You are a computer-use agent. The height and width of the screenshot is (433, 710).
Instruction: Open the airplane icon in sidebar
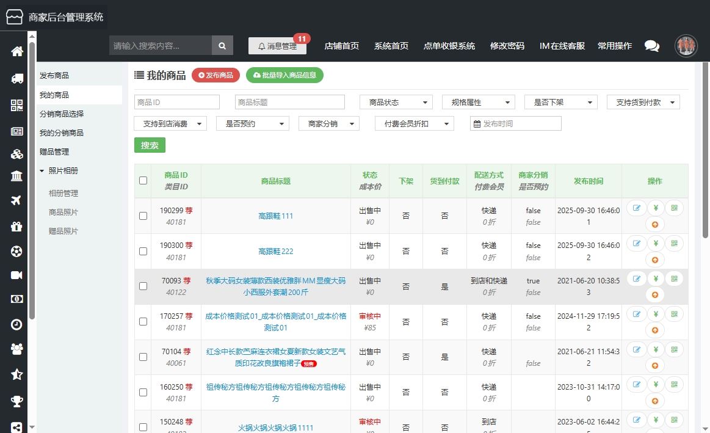click(x=16, y=201)
